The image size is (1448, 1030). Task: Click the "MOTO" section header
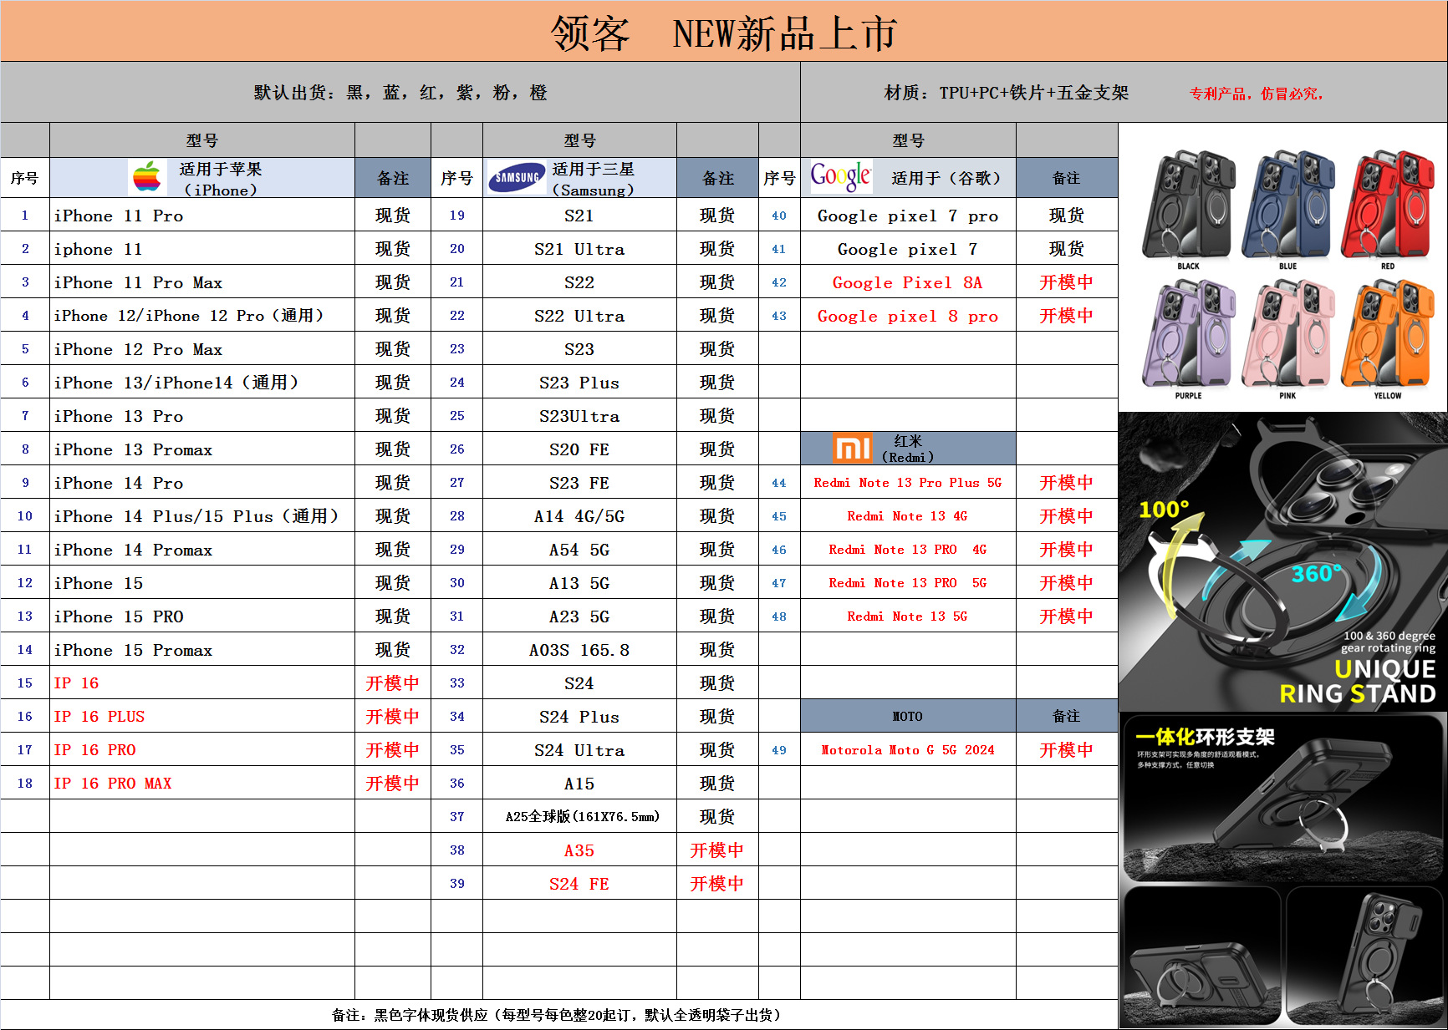908,716
